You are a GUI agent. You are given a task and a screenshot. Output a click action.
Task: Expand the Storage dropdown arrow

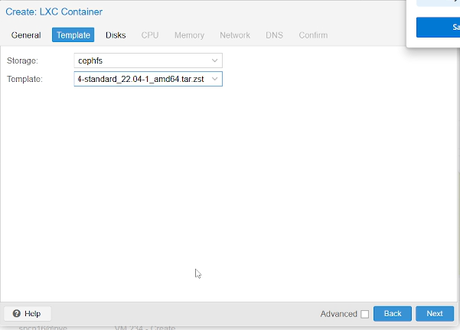point(215,60)
